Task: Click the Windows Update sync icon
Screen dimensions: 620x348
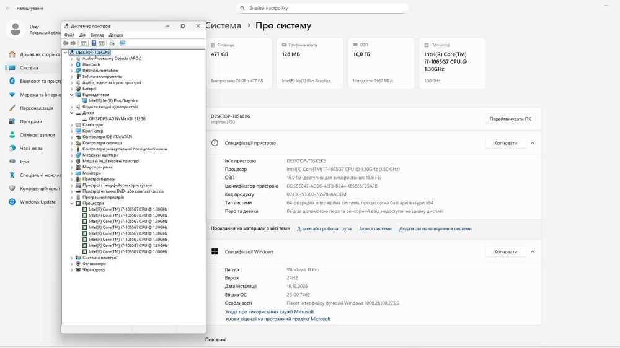Action: 12,202
